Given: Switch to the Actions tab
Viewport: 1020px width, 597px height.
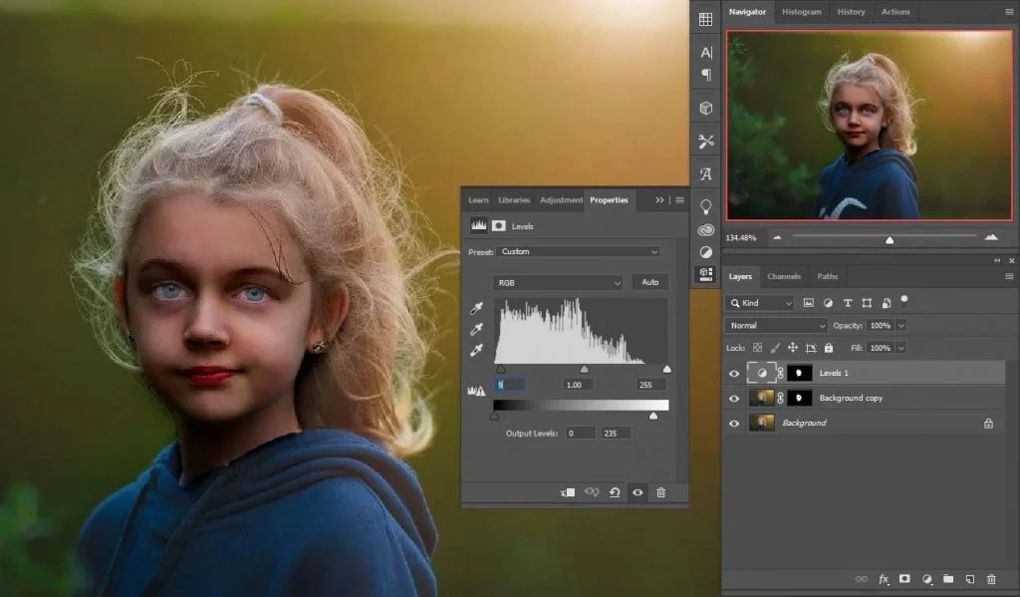Looking at the screenshot, I should [895, 12].
